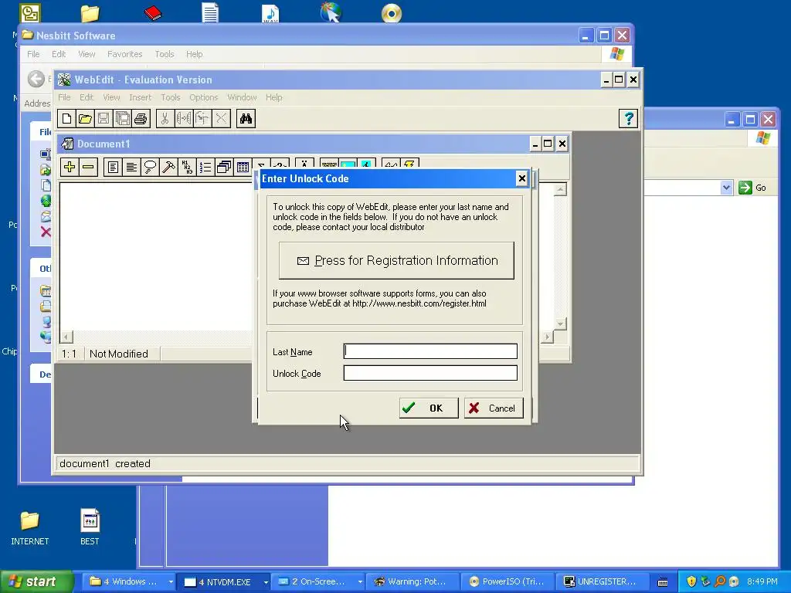The image size is (791, 593).
Task: Click the clock showing 8:49 PM
Action: (762, 581)
